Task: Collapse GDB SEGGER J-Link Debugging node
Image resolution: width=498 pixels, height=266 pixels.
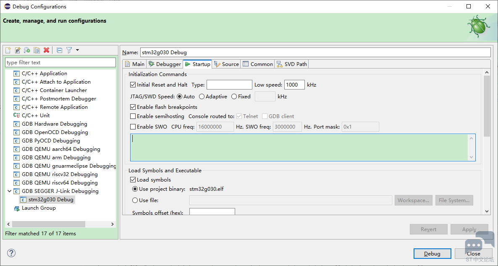Action: pyautogui.click(x=9, y=191)
